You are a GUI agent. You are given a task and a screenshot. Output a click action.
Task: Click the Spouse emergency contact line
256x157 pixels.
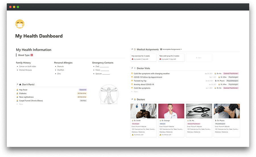pos(102,74)
